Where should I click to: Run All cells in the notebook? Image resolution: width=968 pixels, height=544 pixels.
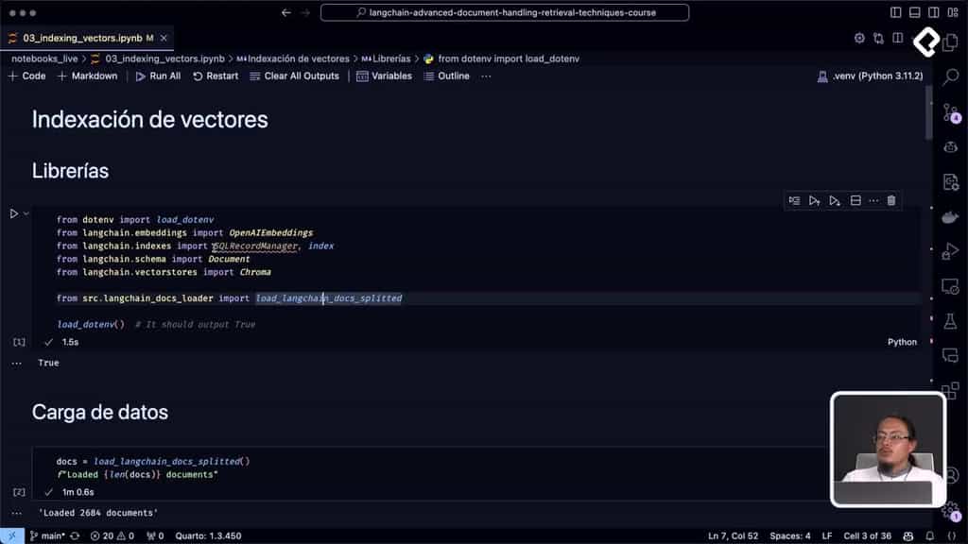click(x=159, y=76)
